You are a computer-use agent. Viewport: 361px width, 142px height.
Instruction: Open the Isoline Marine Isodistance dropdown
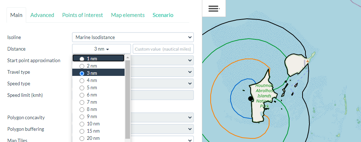[133, 37]
